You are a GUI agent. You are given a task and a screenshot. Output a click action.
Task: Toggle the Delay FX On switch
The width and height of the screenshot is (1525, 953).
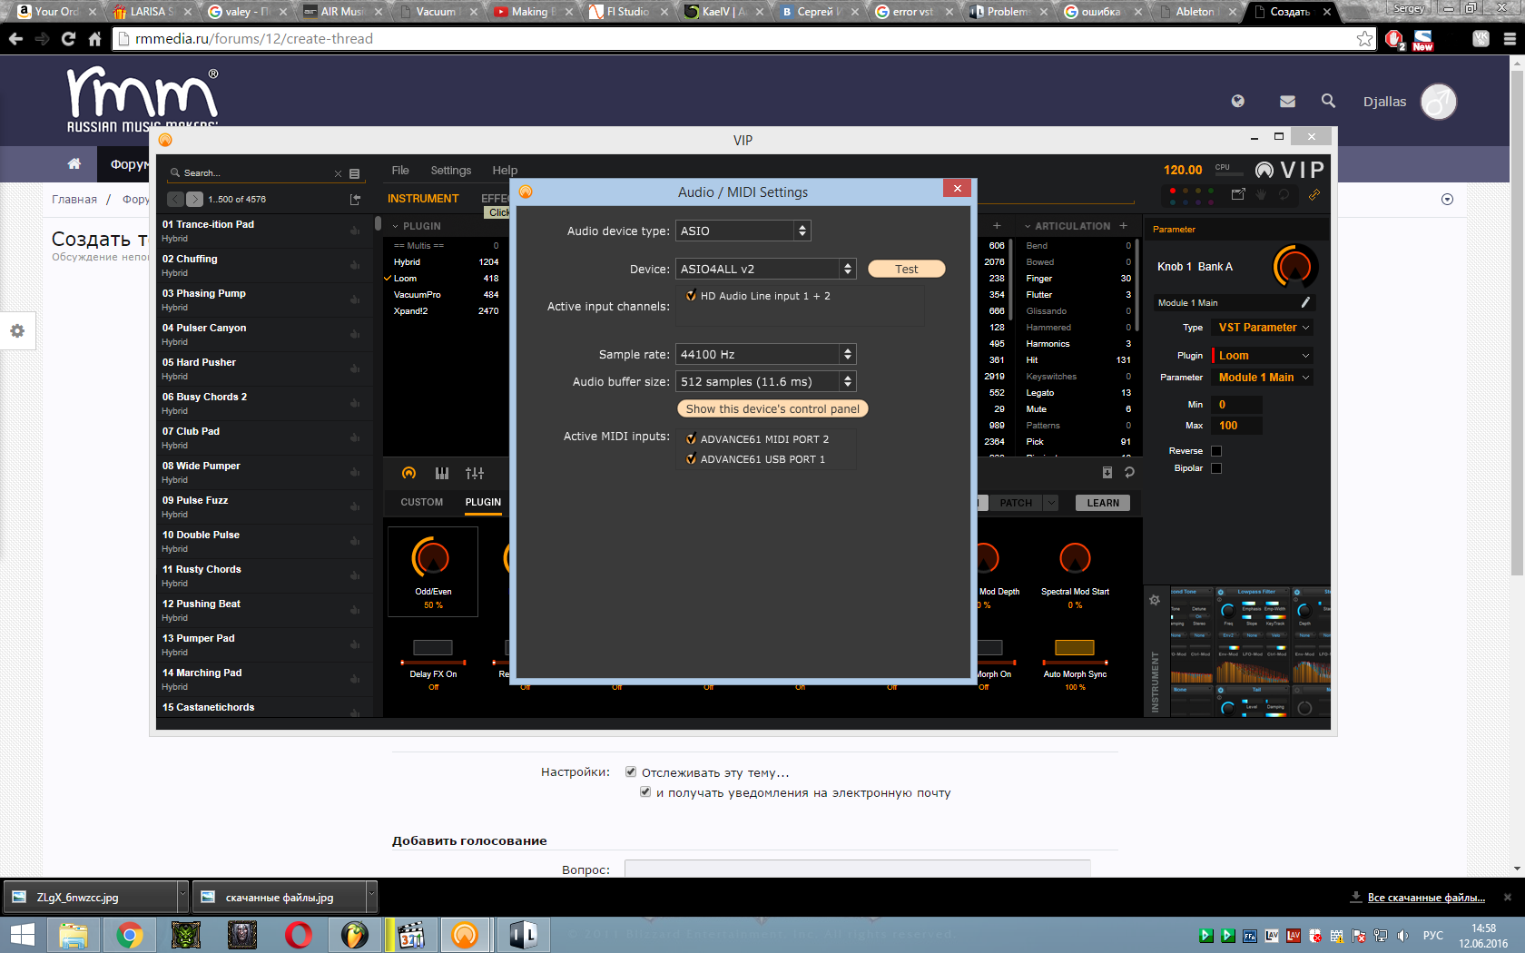point(433,647)
